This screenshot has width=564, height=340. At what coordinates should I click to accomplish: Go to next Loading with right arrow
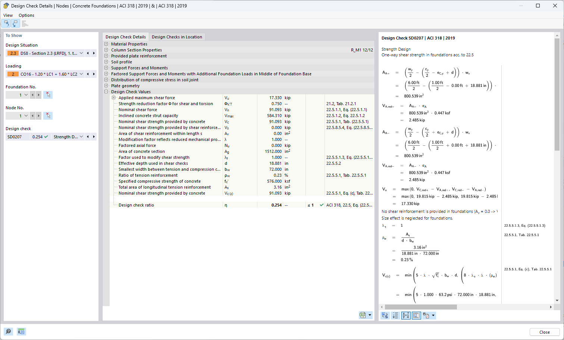(x=94, y=74)
